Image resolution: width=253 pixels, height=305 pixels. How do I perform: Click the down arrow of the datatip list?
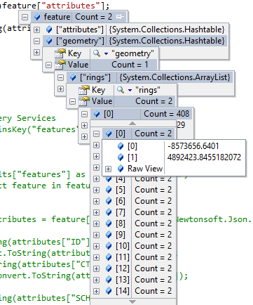coord(132,301)
